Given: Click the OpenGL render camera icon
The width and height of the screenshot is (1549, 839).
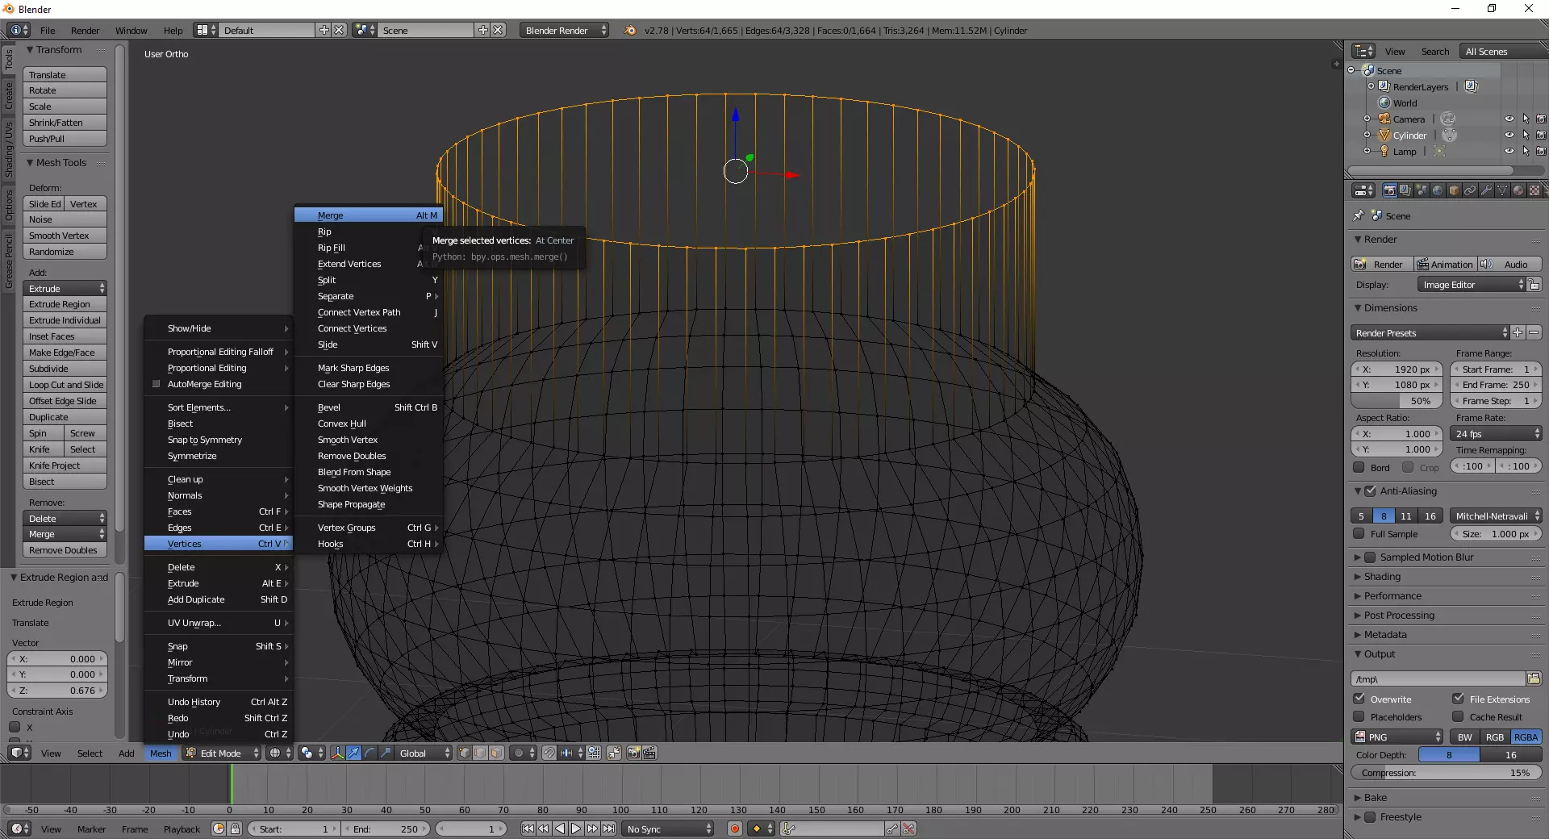Looking at the screenshot, I should coord(633,753).
